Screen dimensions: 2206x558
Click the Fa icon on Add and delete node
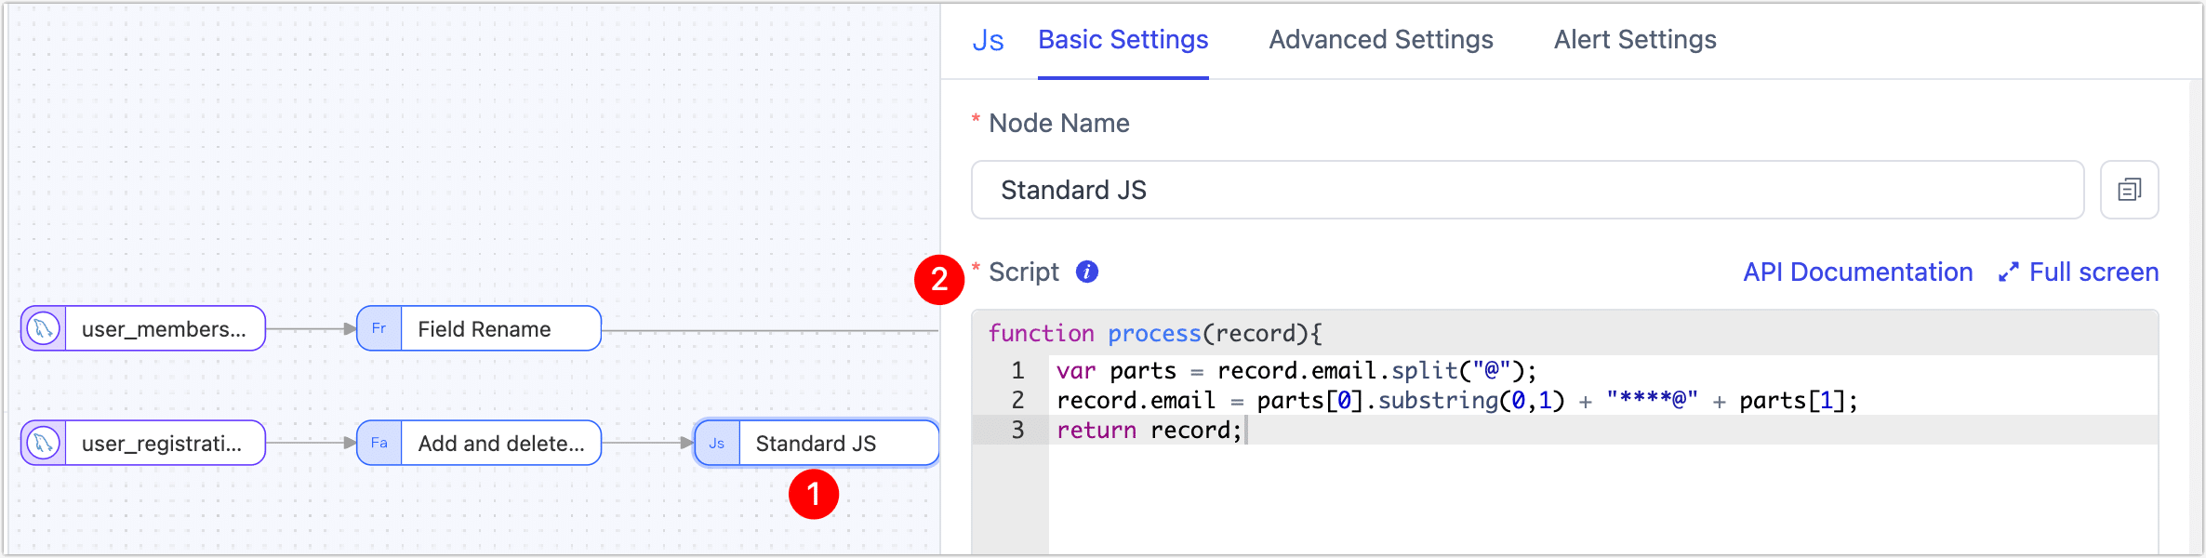tap(379, 443)
